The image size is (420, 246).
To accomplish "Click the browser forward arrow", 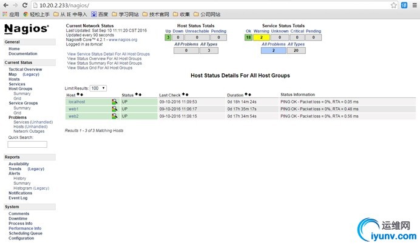I will 15,5.
